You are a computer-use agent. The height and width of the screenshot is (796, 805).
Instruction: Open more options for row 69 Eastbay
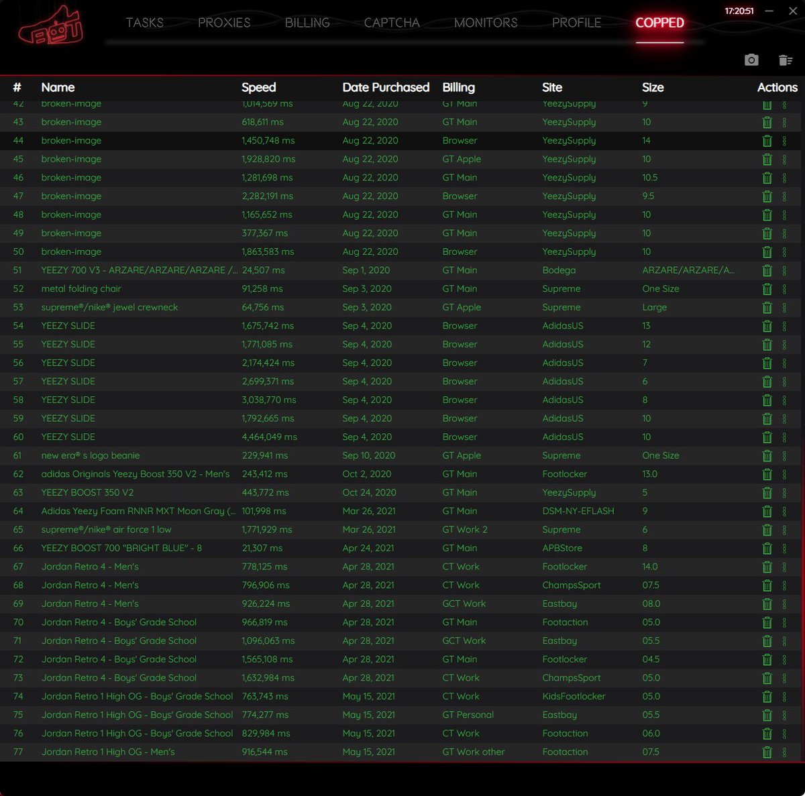click(x=784, y=604)
